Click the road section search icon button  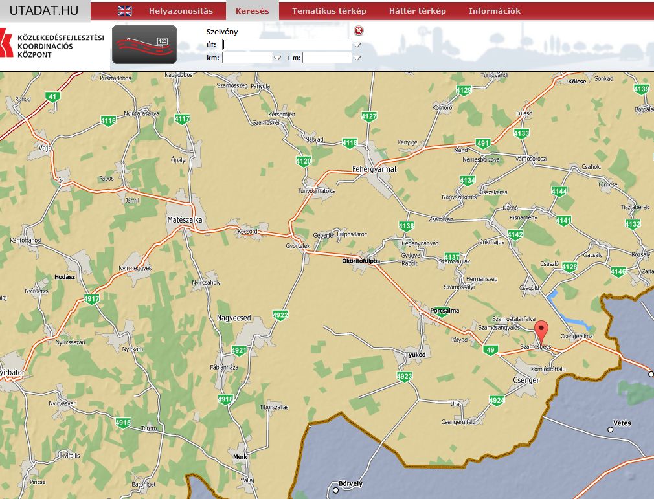(x=144, y=45)
